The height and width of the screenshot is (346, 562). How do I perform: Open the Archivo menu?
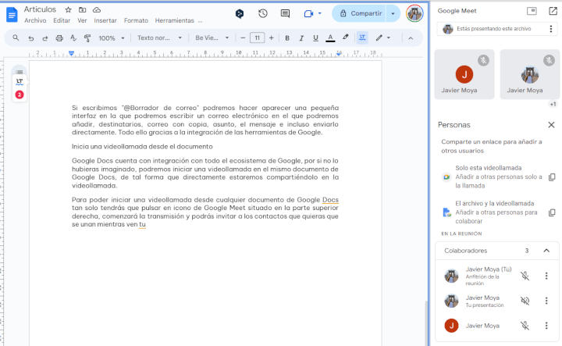click(x=35, y=20)
